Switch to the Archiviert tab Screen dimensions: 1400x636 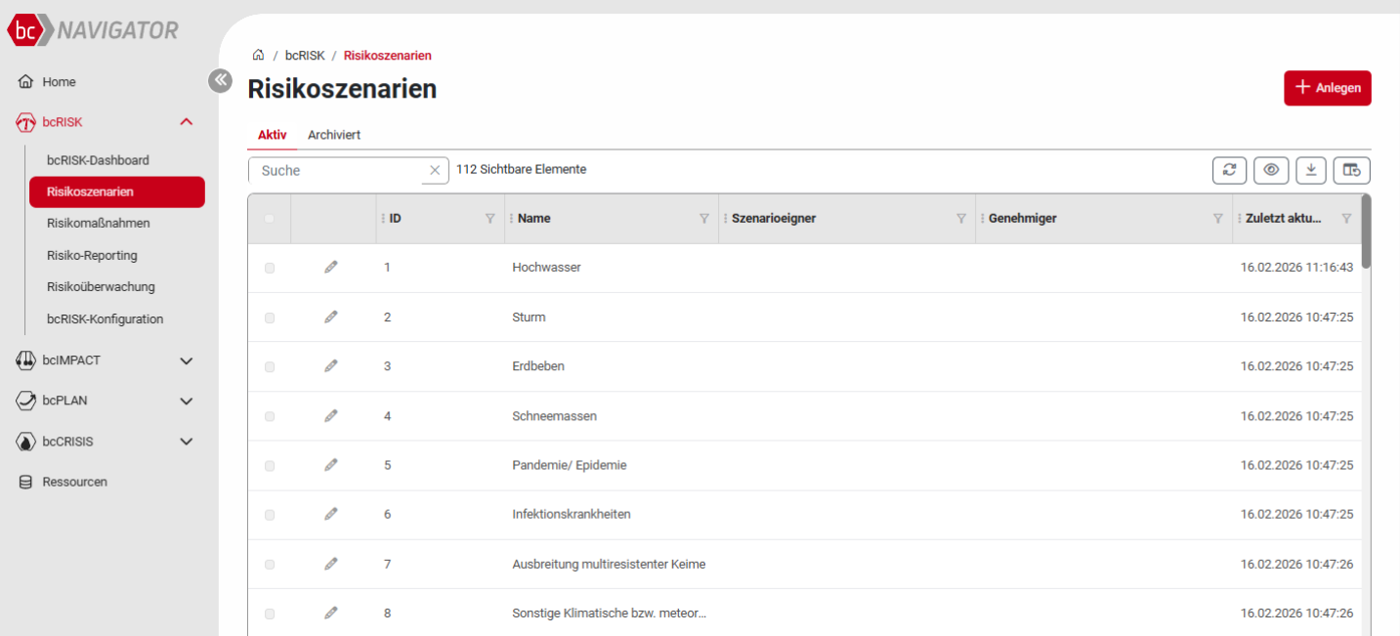[x=334, y=135]
